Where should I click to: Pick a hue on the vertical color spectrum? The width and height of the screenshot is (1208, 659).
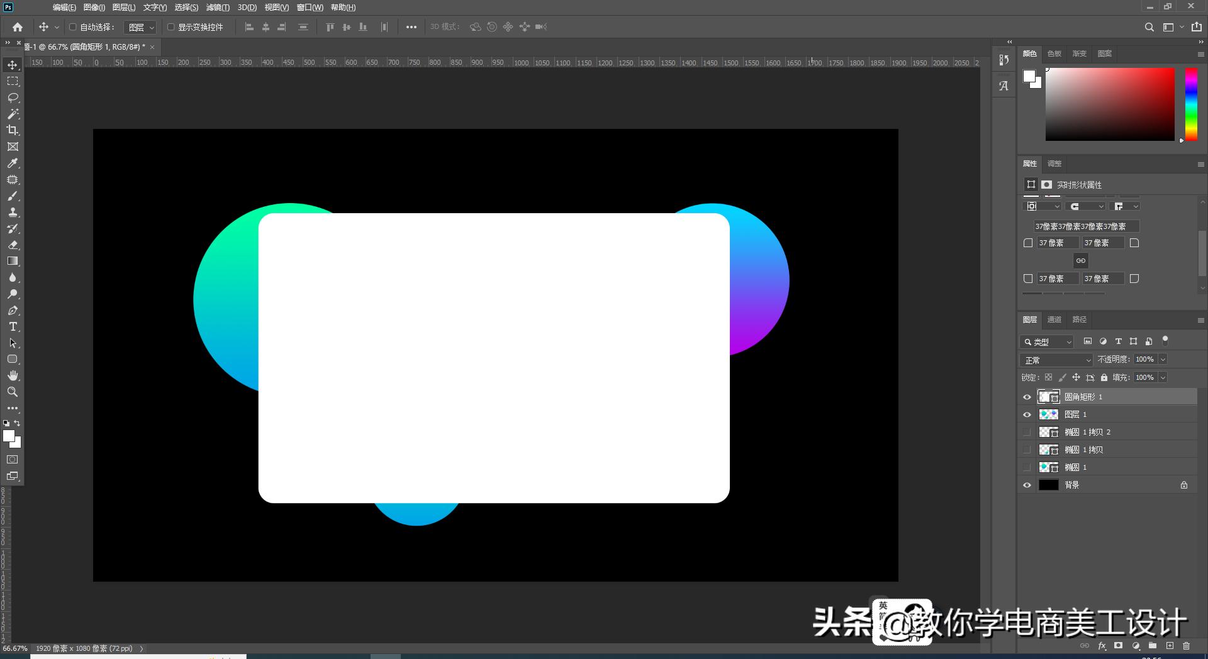[x=1190, y=104]
